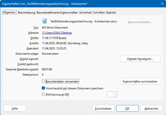The image size is (166, 115).
Task: View the Statistik tab
Action: pos(111,12)
